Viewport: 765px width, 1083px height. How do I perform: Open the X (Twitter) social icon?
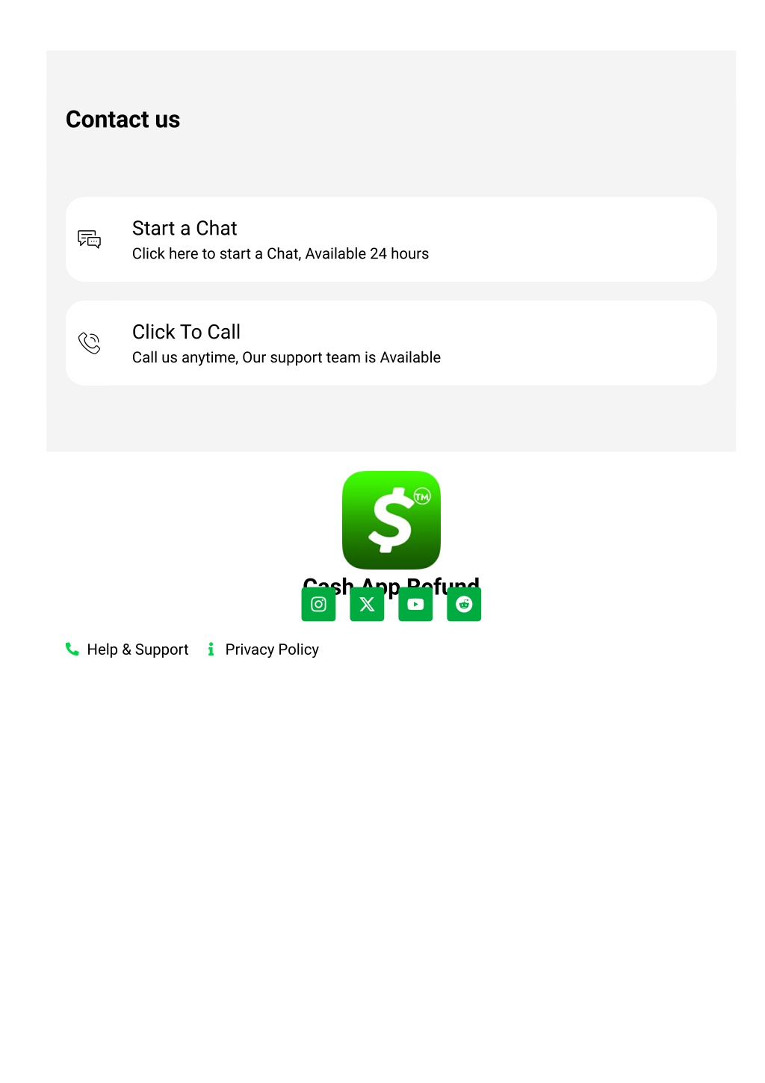point(367,604)
